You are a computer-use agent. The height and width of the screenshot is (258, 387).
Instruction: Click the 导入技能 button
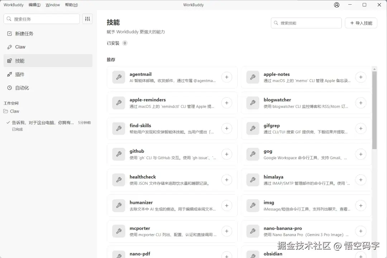[361, 23]
